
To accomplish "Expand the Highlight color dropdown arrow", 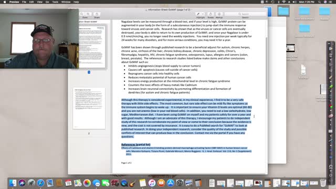I will pos(203,14).
